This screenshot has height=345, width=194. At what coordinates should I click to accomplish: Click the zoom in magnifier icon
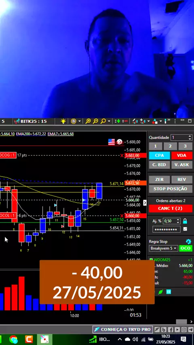[88, 121]
